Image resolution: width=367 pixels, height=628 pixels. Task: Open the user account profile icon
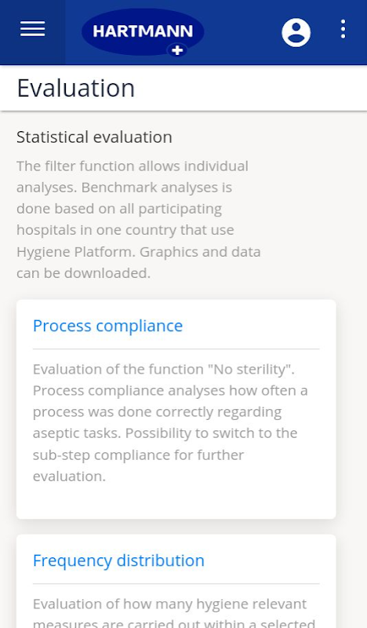296,32
